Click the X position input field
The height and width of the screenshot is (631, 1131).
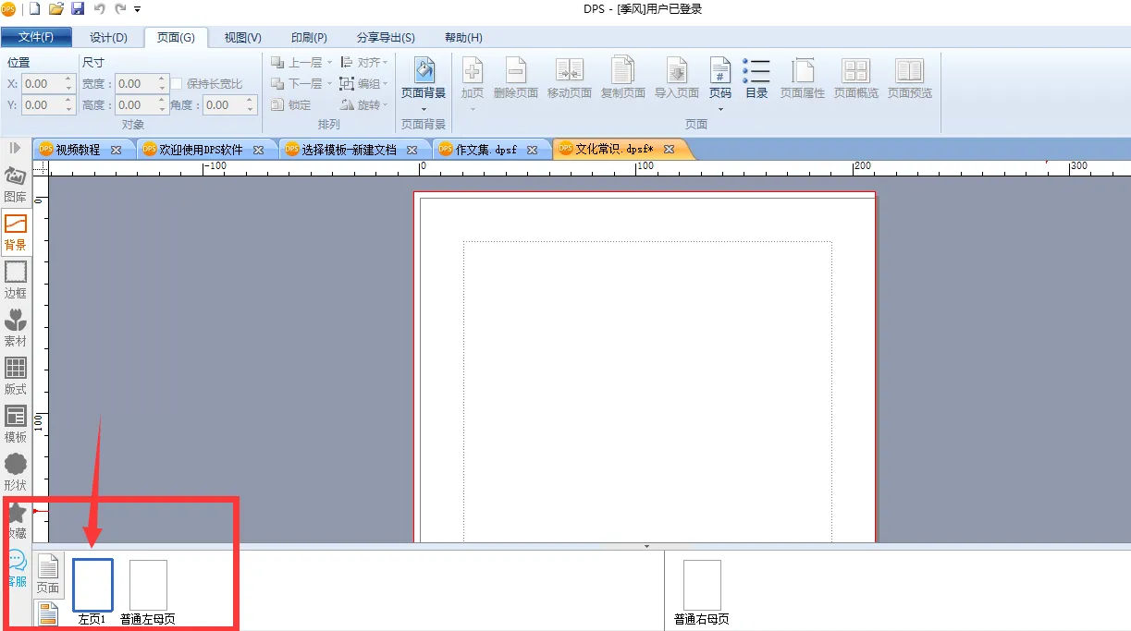coord(48,84)
